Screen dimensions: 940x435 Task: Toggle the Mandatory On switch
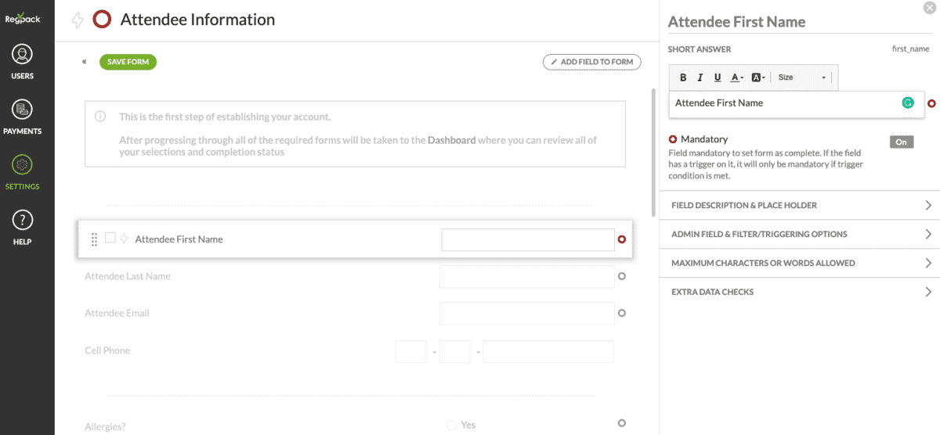(x=902, y=142)
